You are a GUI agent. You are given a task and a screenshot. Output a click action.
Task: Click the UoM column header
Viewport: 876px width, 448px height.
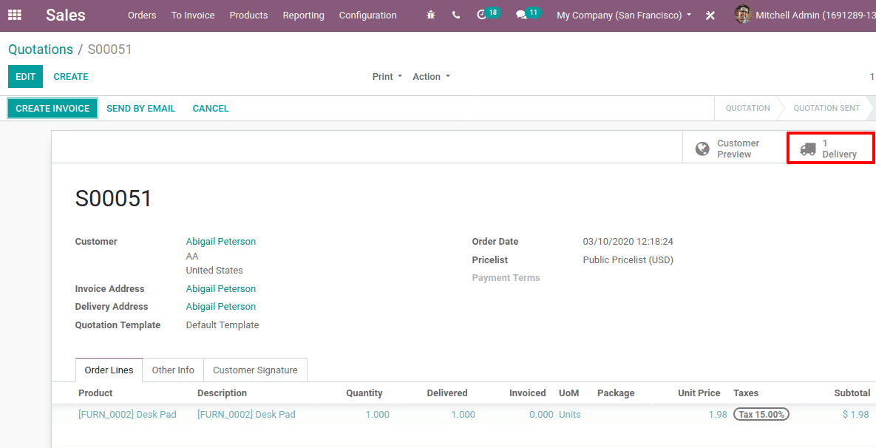pyautogui.click(x=568, y=393)
